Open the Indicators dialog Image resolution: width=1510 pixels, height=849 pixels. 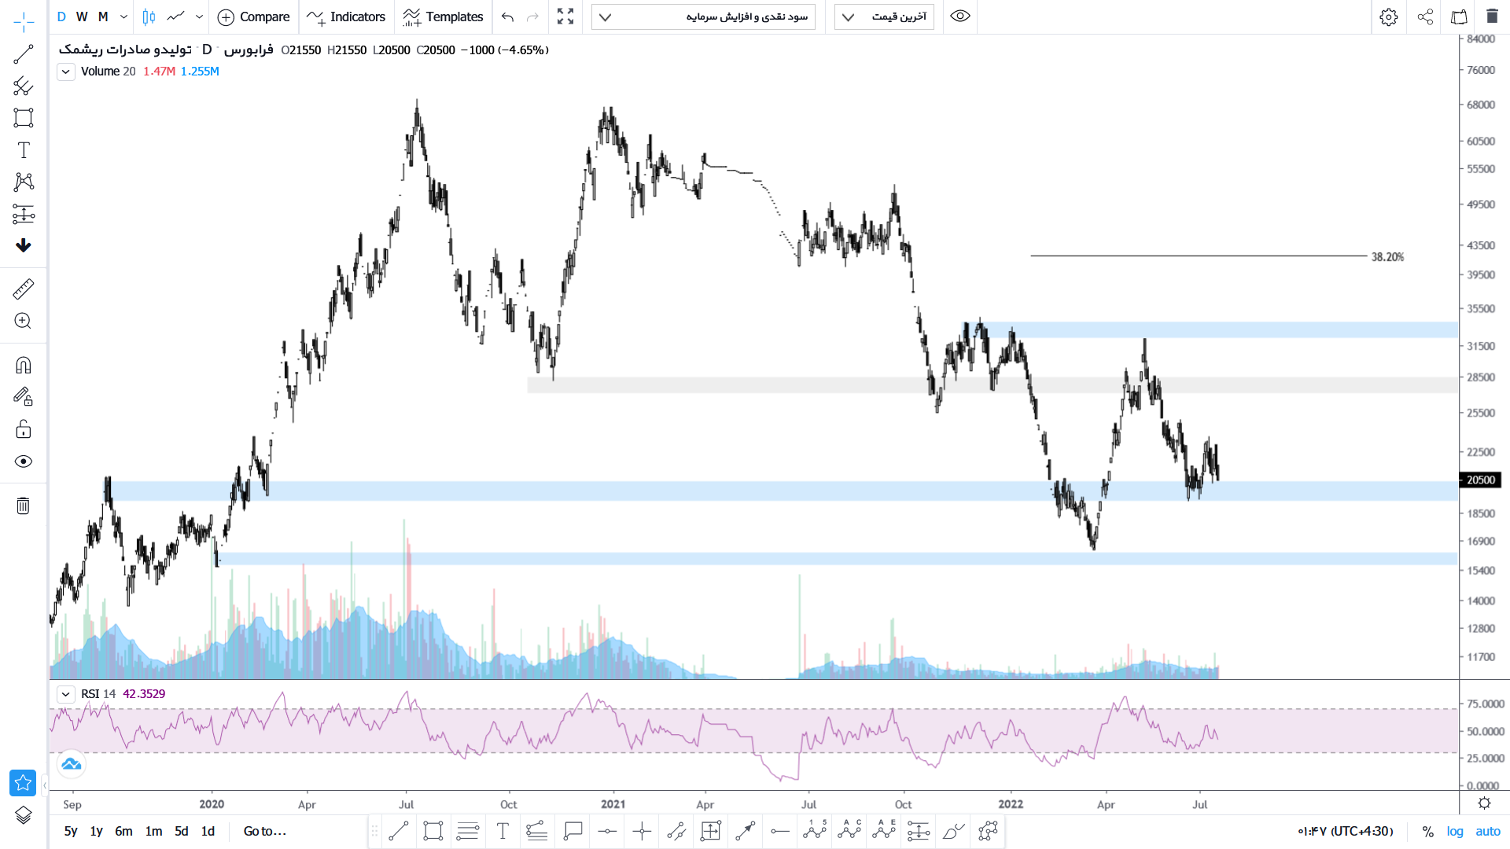[x=346, y=17]
